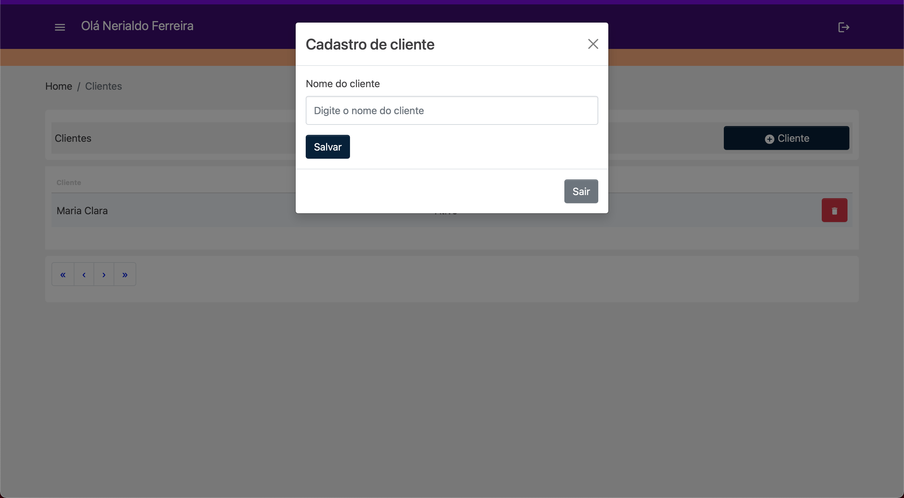The width and height of the screenshot is (904, 498).
Task: Open the hamburger menu icon
Action: pos(60,27)
